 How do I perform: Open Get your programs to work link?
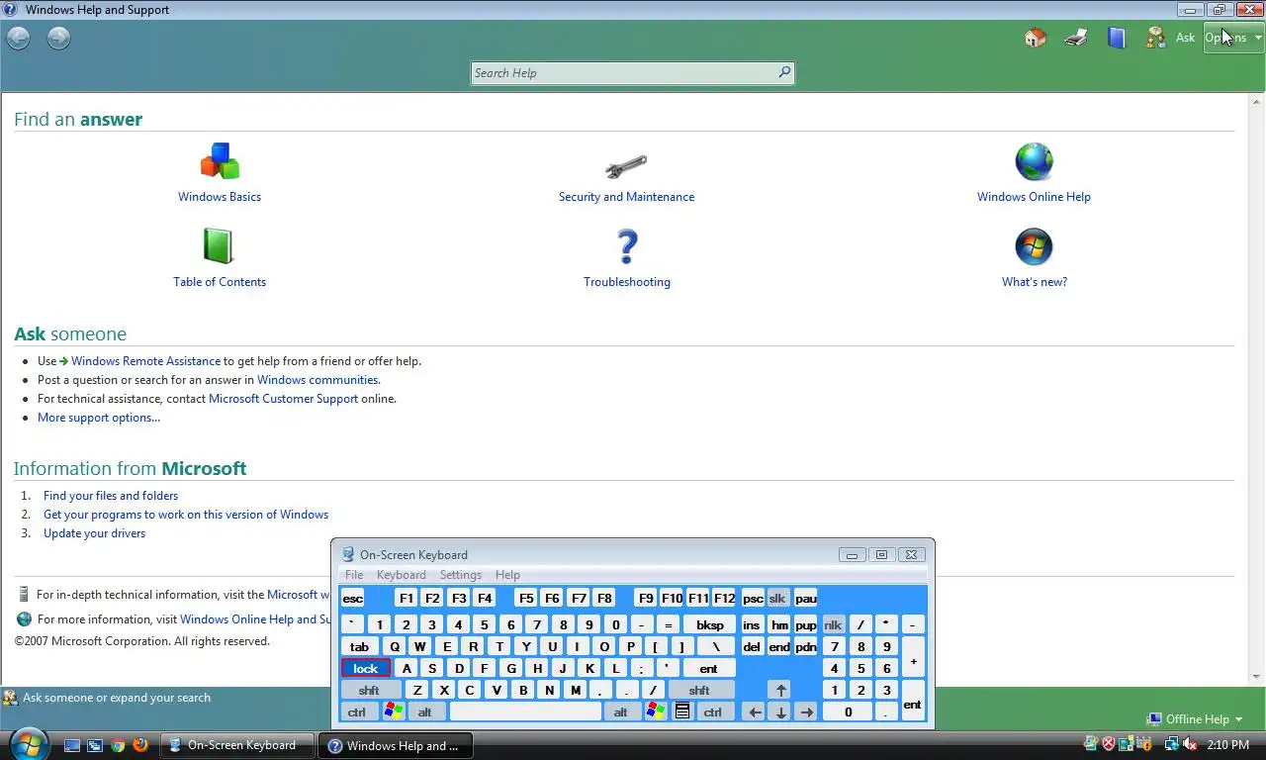(x=186, y=515)
